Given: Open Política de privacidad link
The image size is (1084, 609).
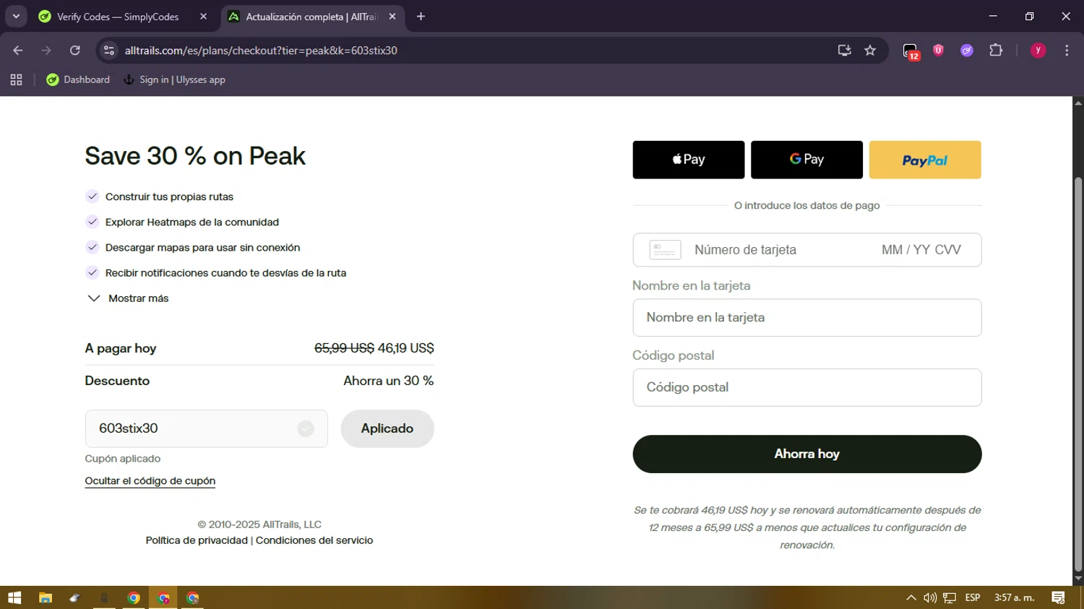Looking at the screenshot, I should (197, 540).
